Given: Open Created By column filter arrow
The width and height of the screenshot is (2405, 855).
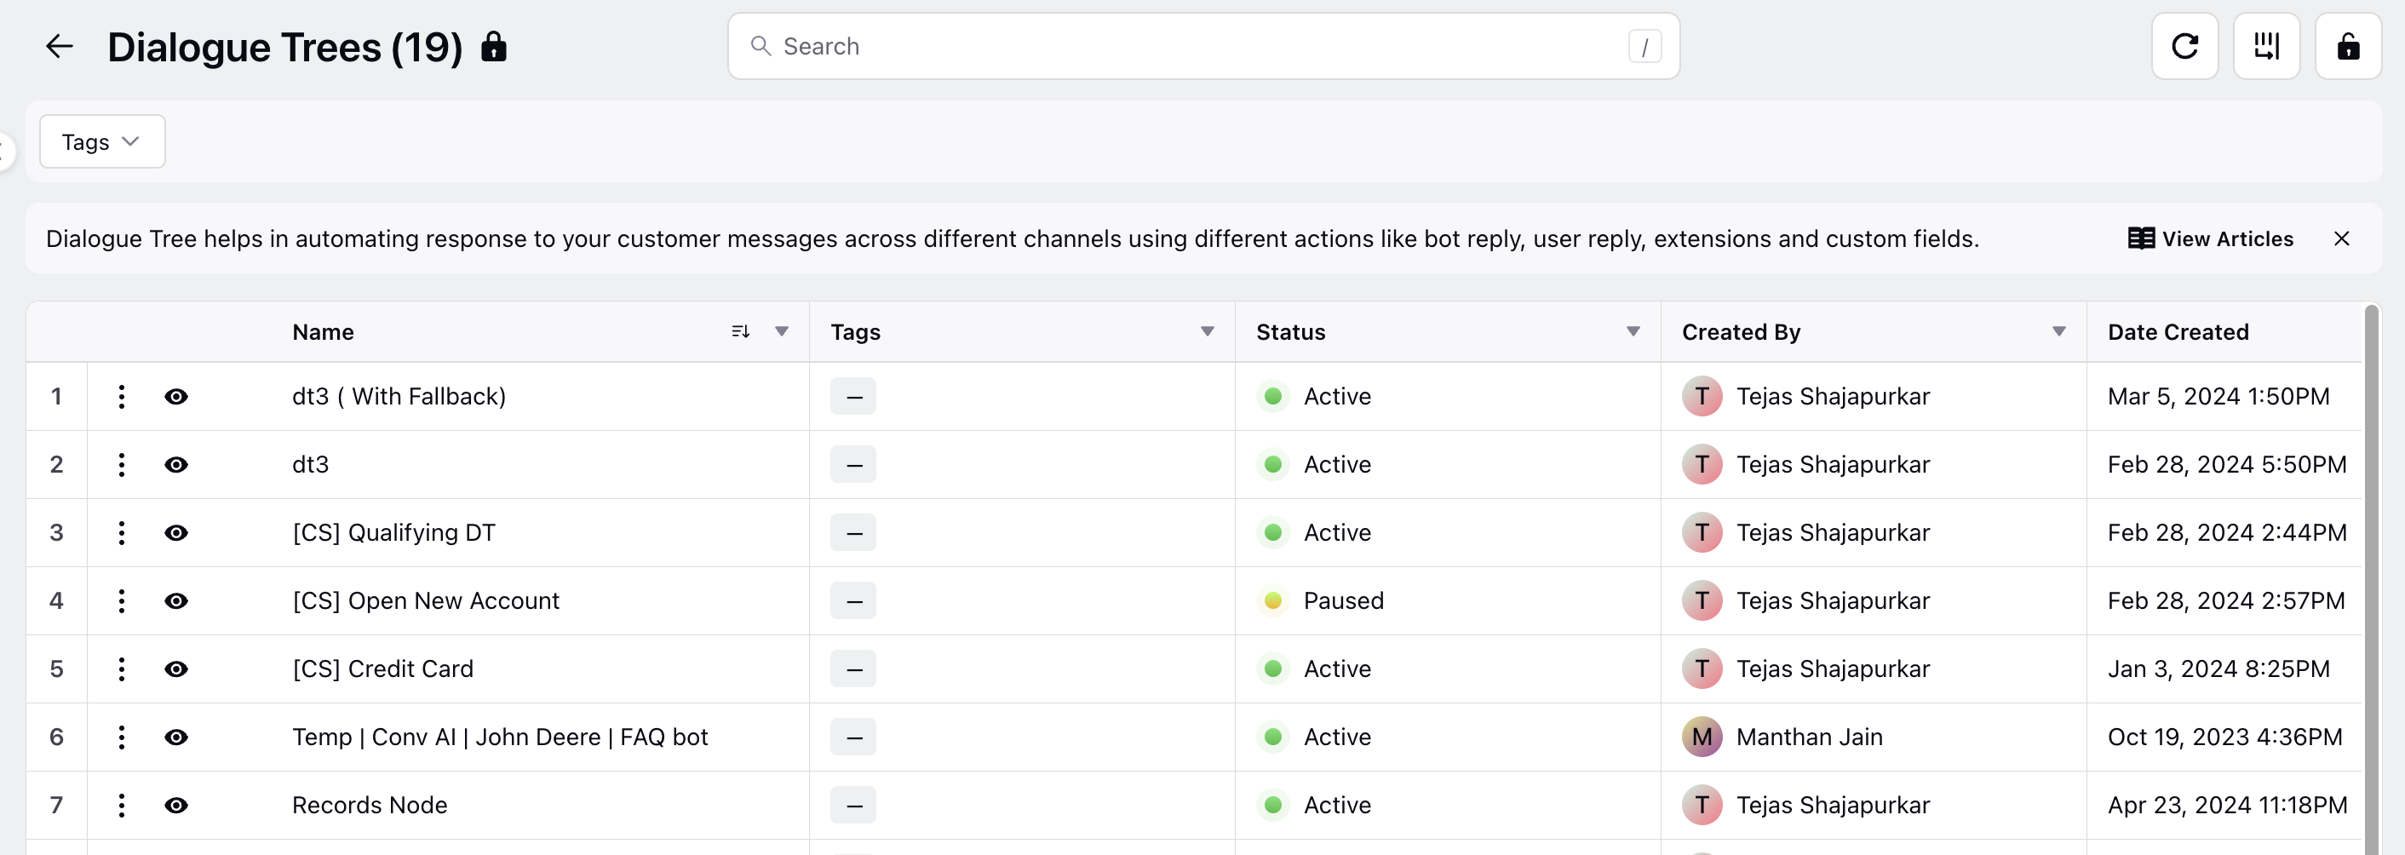Looking at the screenshot, I should coord(2058,331).
